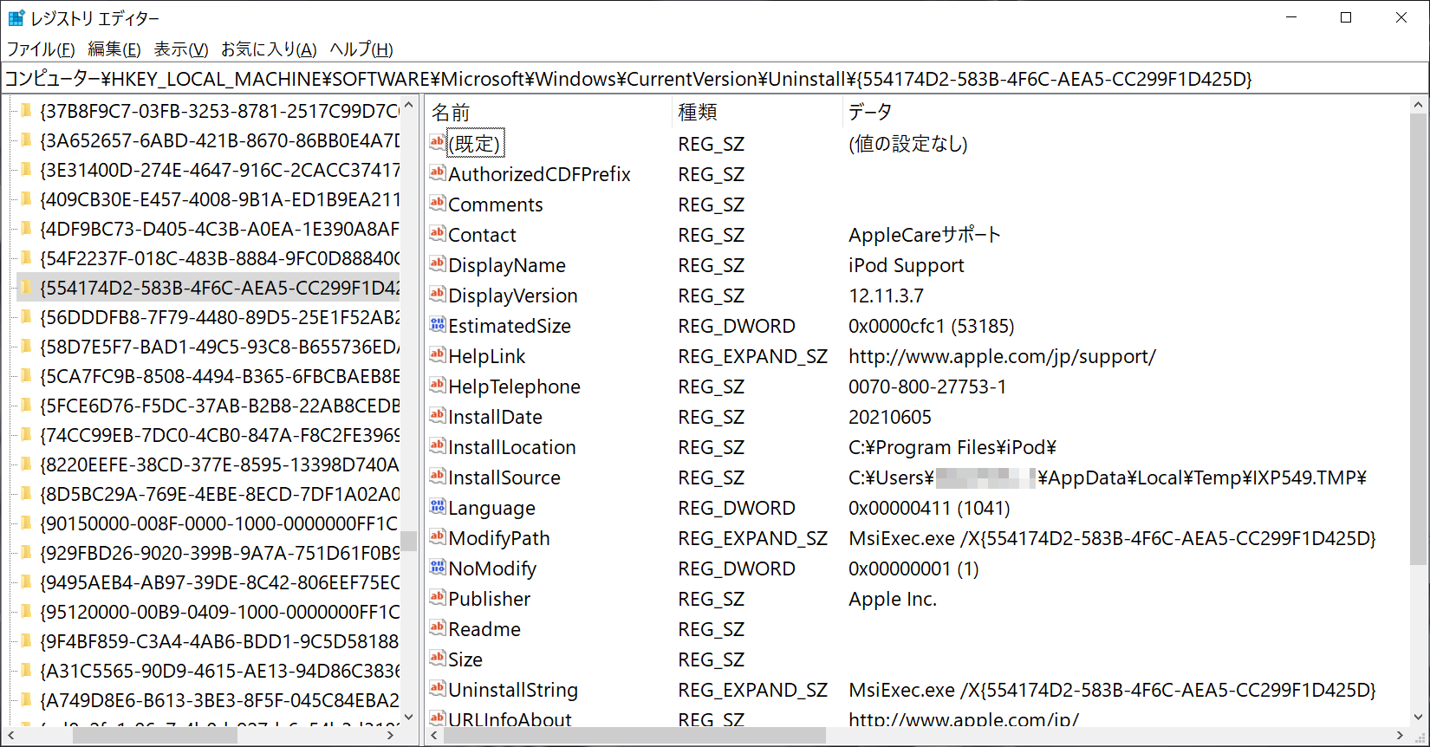Click the string icon beside UninstallString
The height and width of the screenshot is (747, 1430).
point(438,689)
